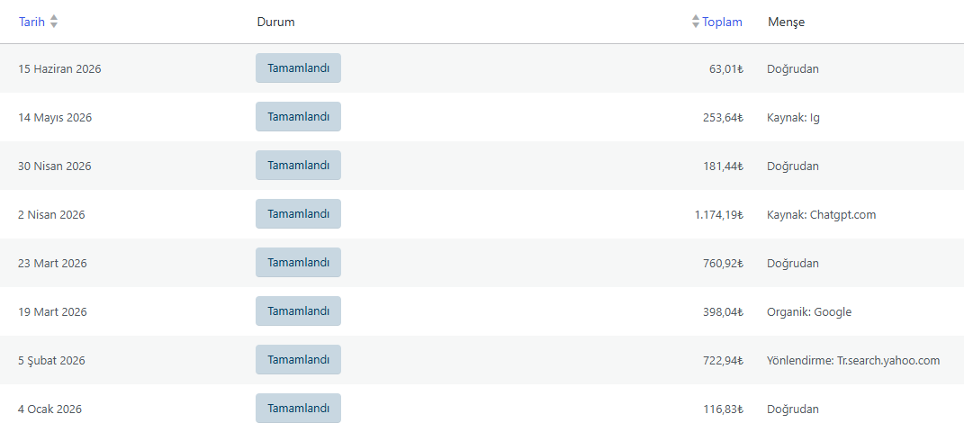
Task: Sort orders by Tarih column link
Action: (x=32, y=22)
